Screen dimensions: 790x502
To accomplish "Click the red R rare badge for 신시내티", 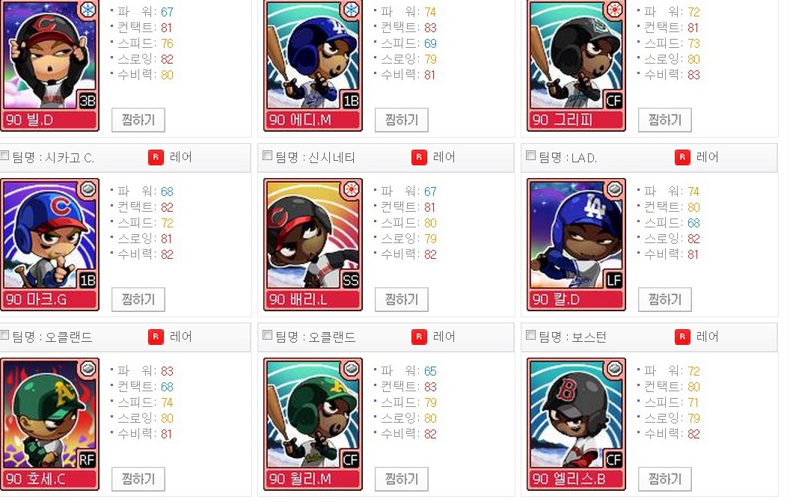I will (x=419, y=157).
